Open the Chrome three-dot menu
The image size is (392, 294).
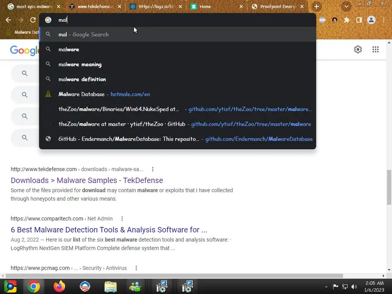(x=384, y=20)
